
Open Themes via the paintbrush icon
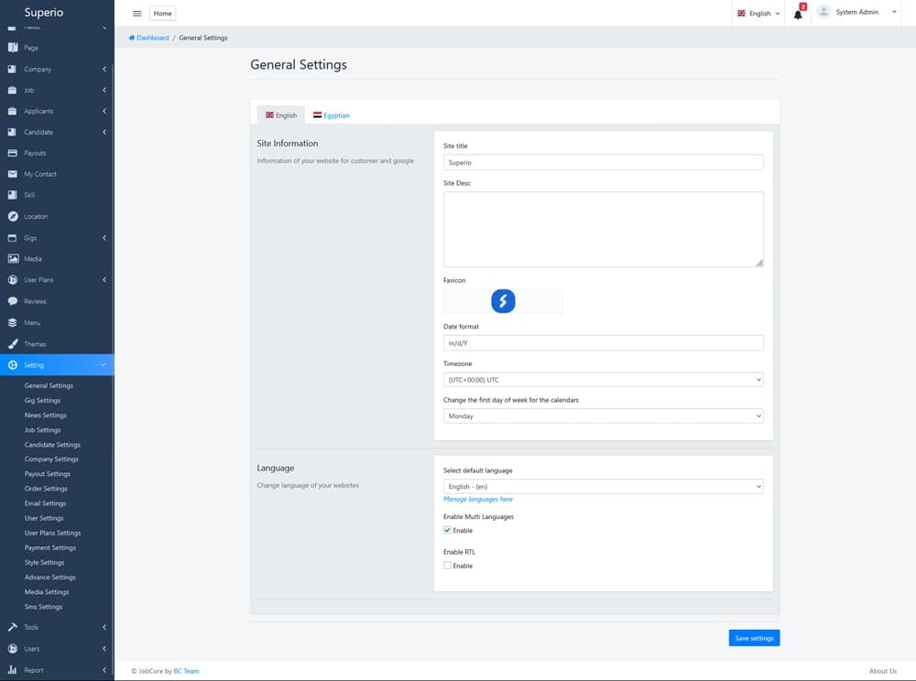(x=13, y=344)
